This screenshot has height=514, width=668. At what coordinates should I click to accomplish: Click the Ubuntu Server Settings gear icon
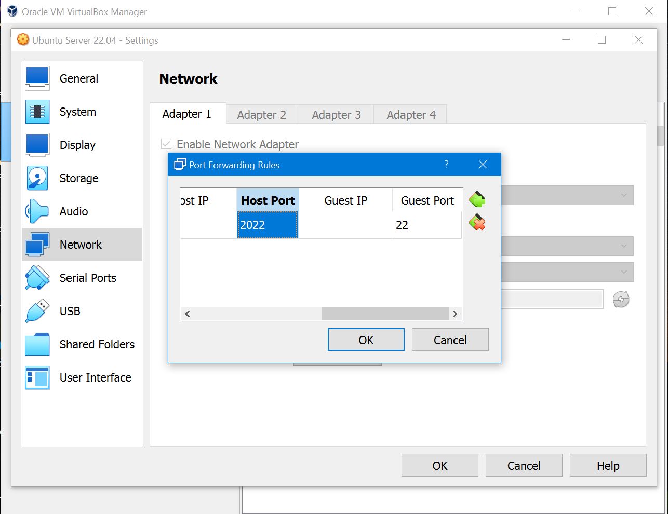(x=23, y=39)
